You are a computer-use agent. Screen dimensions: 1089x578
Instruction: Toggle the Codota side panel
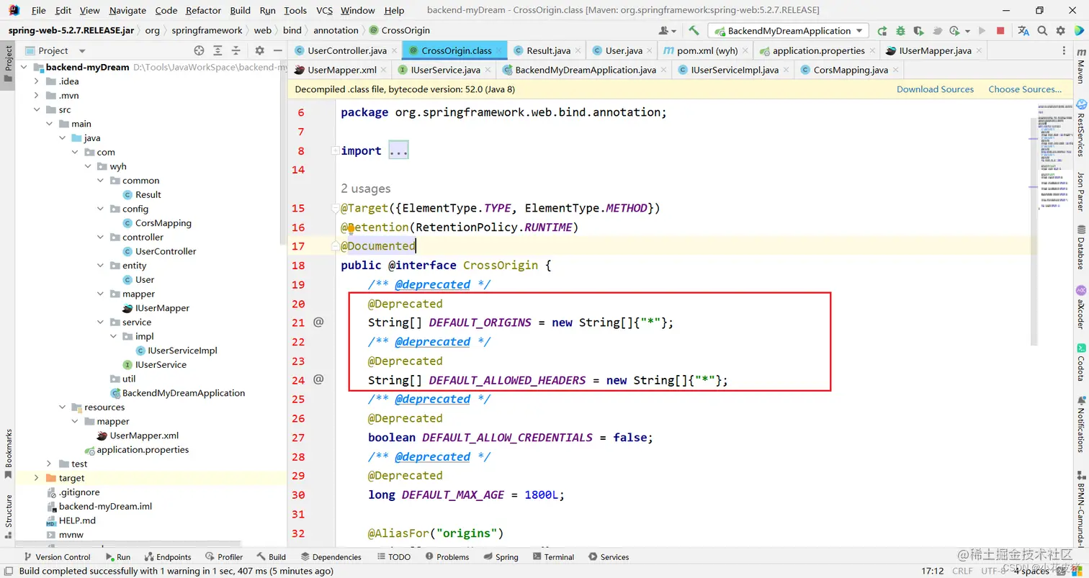(x=1081, y=361)
